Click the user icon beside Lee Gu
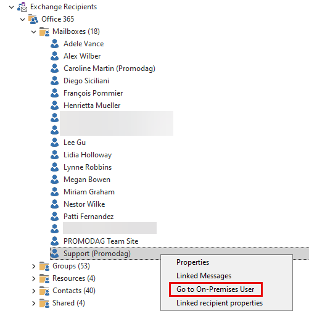 click(x=55, y=143)
